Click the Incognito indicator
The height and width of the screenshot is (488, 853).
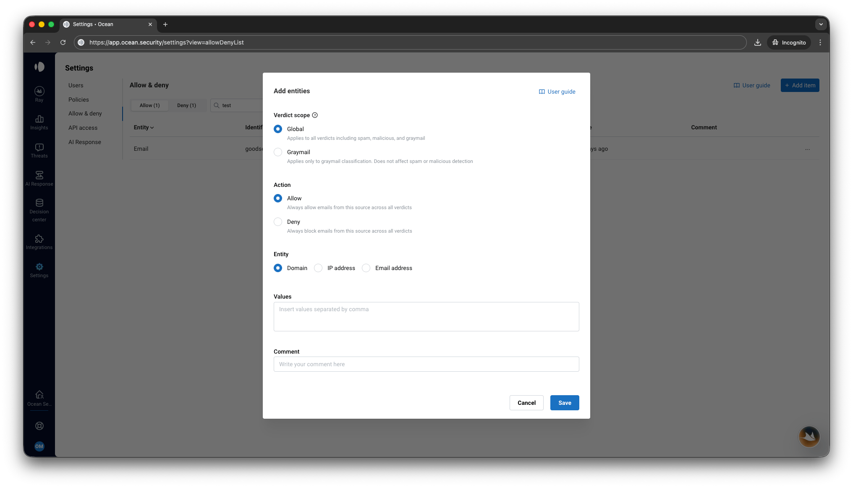(789, 42)
